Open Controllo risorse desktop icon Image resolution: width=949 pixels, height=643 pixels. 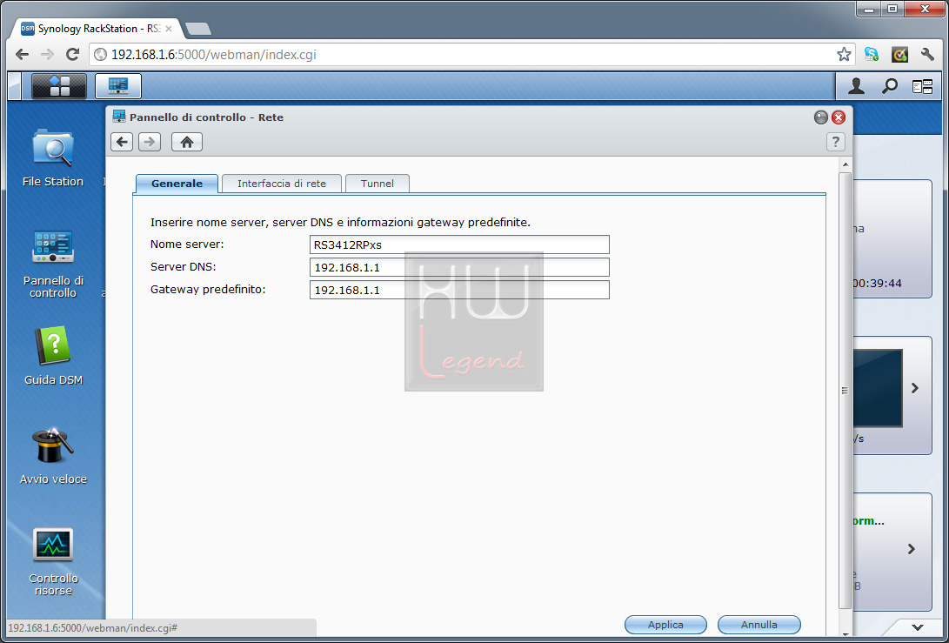[x=53, y=562]
